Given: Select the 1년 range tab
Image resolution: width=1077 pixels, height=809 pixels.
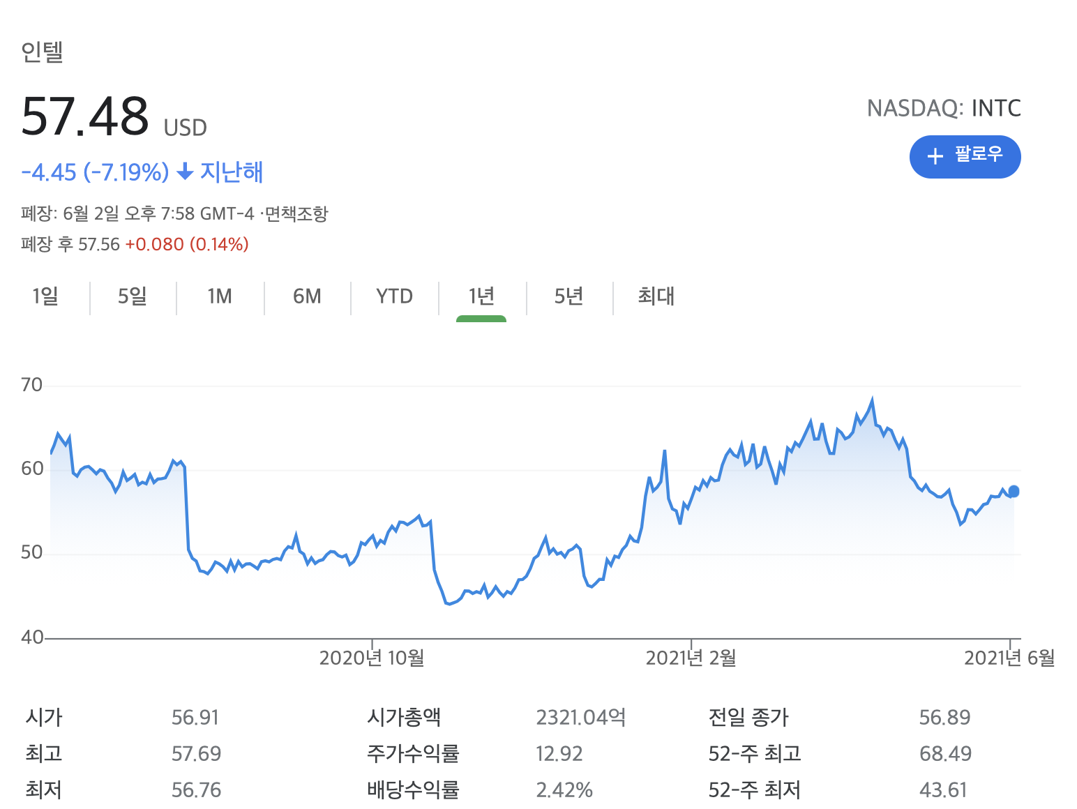Looking at the screenshot, I should [x=481, y=296].
